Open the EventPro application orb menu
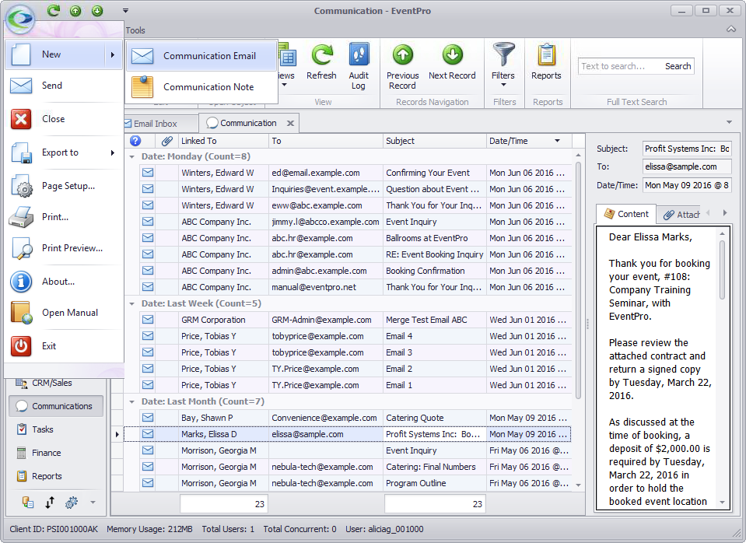The height and width of the screenshot is (543, 746). [x=20, y=18]
